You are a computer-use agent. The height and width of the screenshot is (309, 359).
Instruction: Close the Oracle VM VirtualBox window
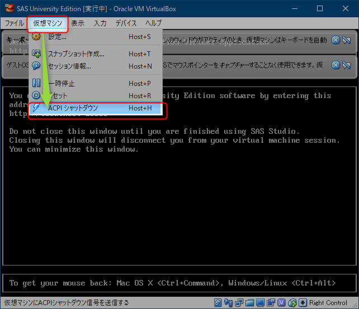pyautogui.click(x=345, y=9)
